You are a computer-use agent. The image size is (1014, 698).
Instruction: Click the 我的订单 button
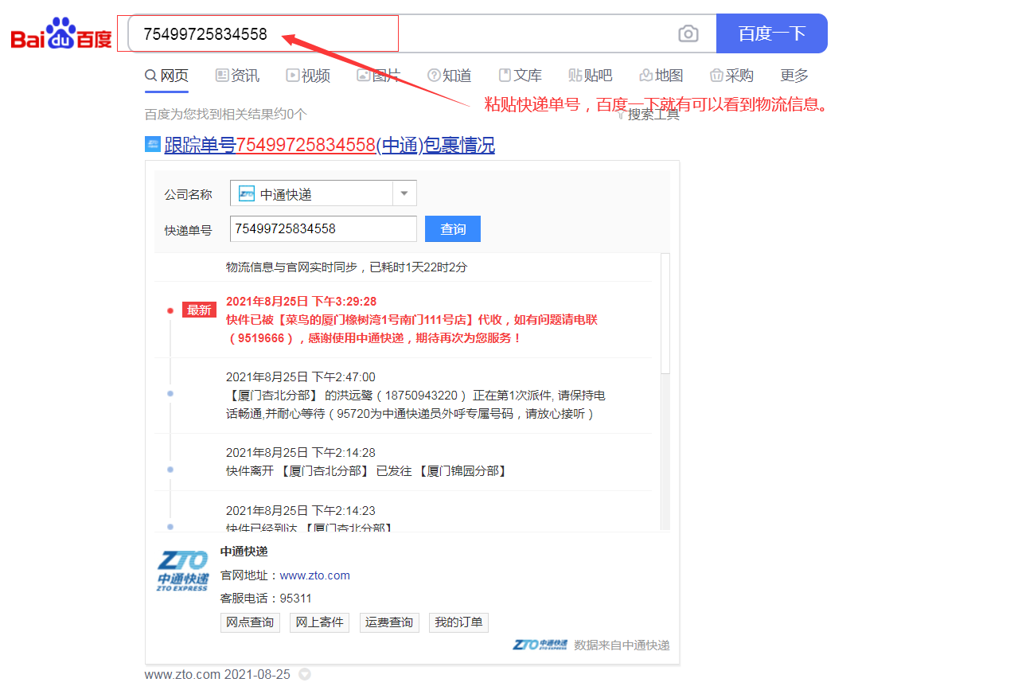pos(459,622)
